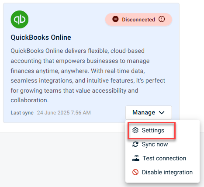This screenshot has height=187, width=204.
Task: Open the Manage dropdown button
Action: [x=149, y=112]
